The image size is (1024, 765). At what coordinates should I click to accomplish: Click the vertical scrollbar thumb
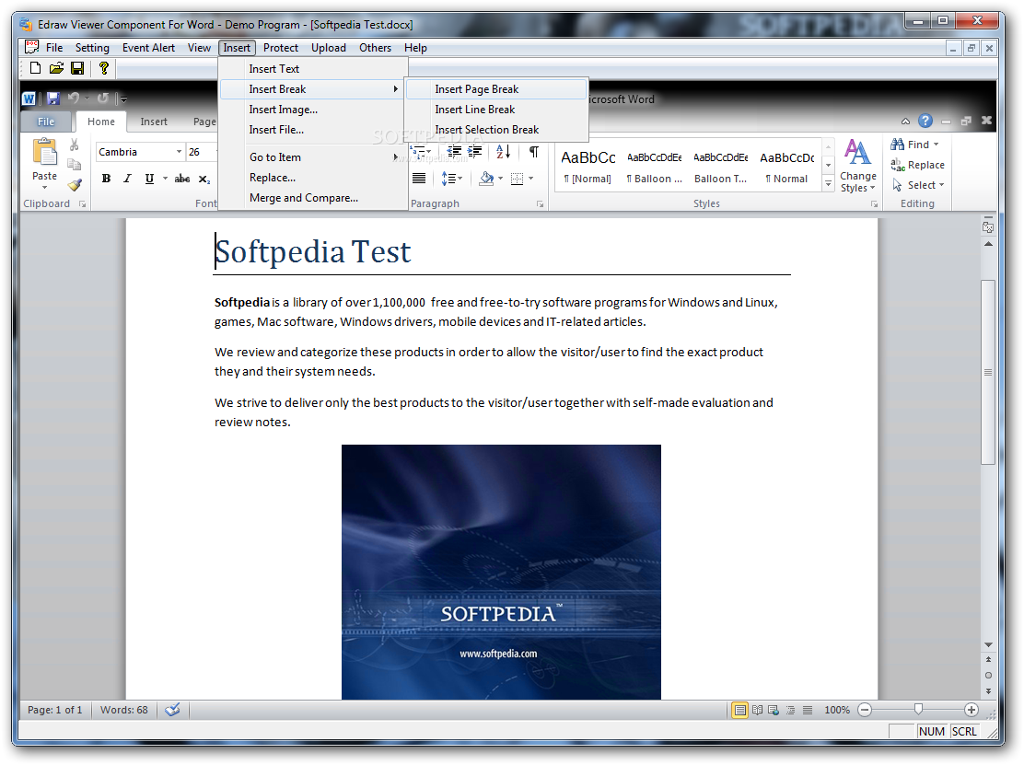[x=988, y=372]
